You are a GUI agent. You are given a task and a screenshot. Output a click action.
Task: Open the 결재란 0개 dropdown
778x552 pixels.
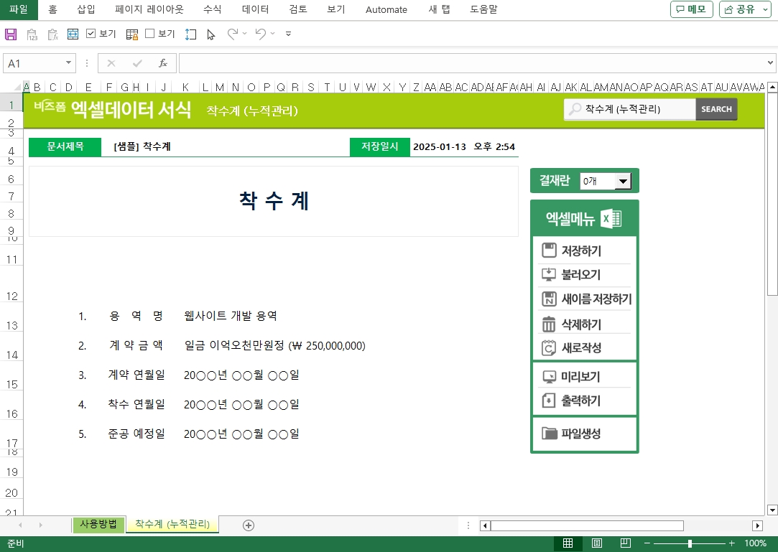(623, 181)
